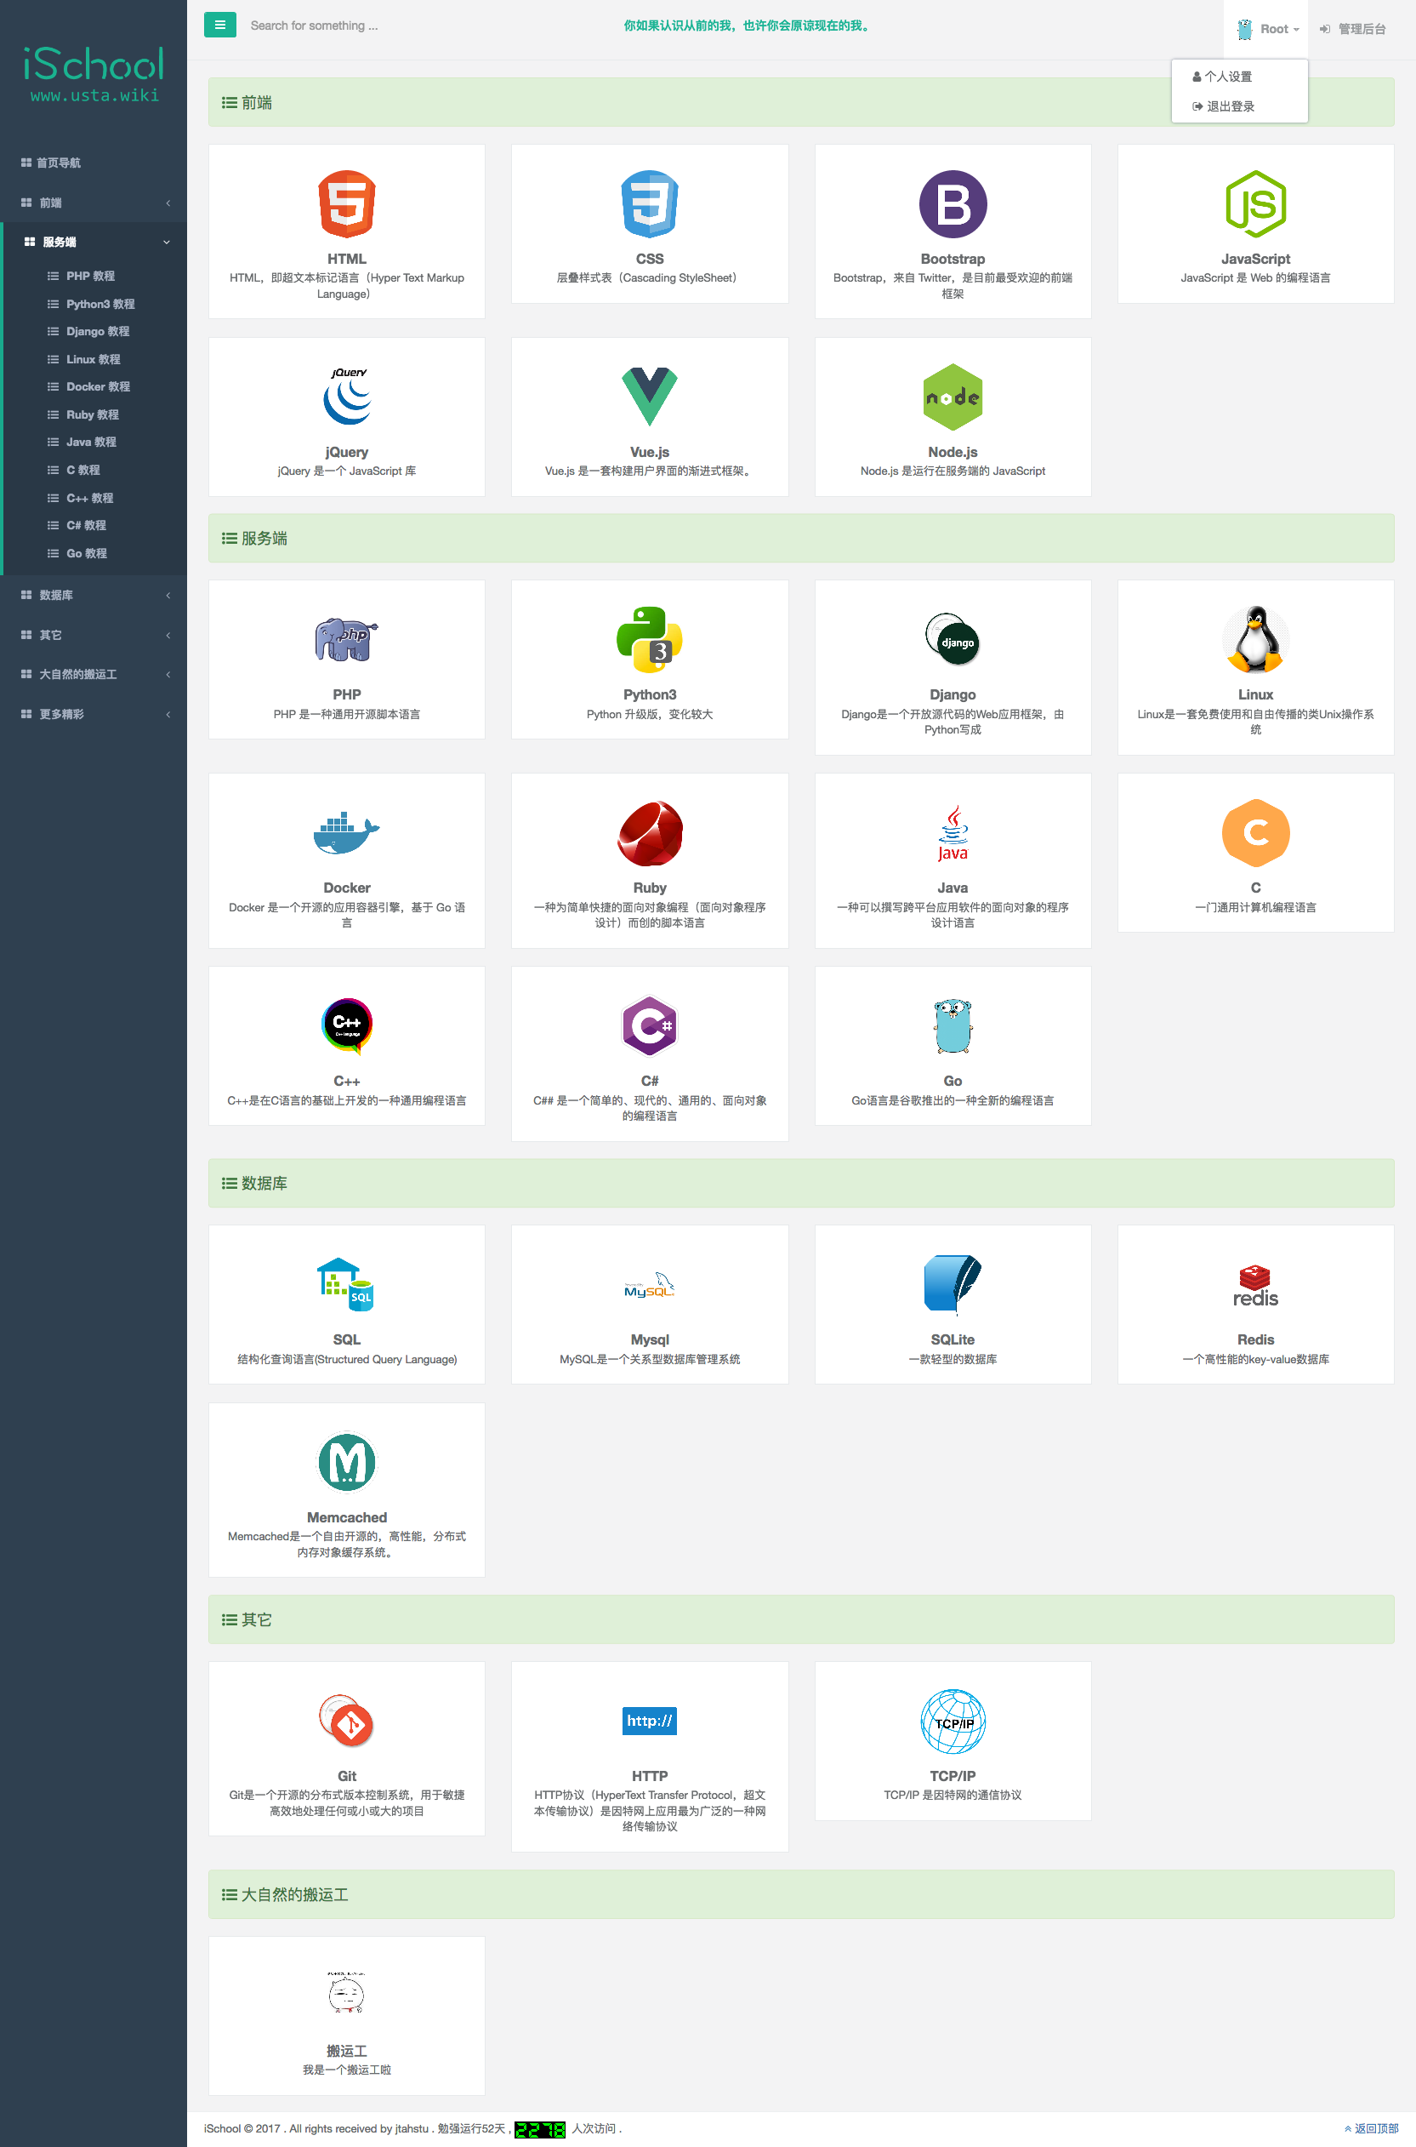Open the Git logo icon

347,1722
